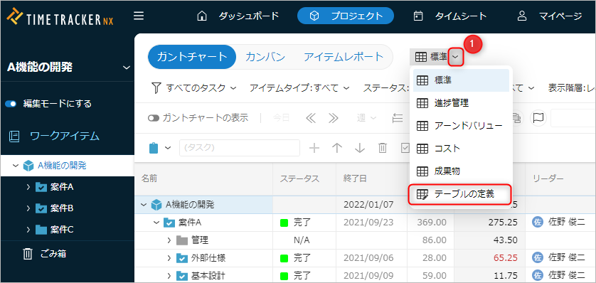Click the delete trash icon in toolbar
Screen dimensions: 596x283
[x=383, y=148]
